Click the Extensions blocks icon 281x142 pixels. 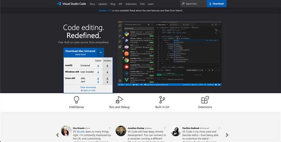(x=205, y=100)
